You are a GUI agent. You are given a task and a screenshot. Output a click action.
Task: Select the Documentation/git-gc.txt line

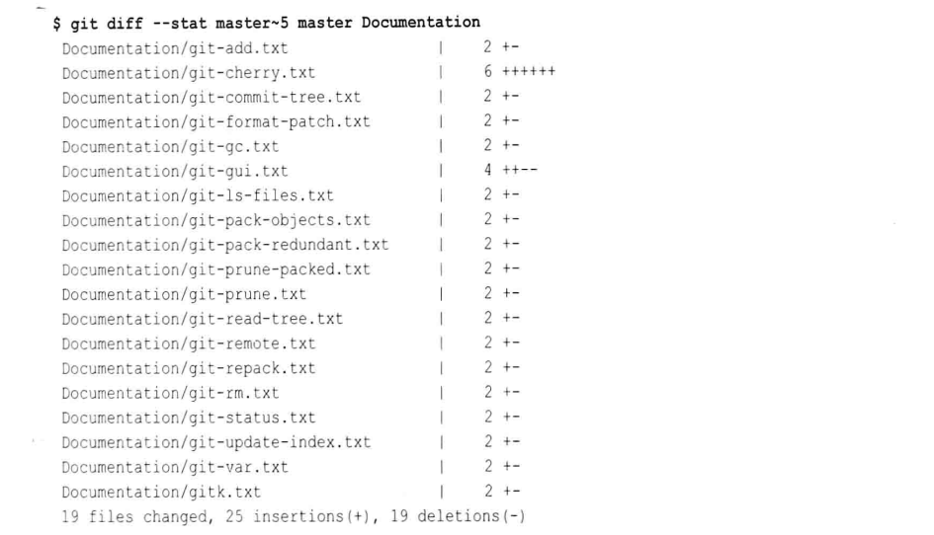[291, 146]
